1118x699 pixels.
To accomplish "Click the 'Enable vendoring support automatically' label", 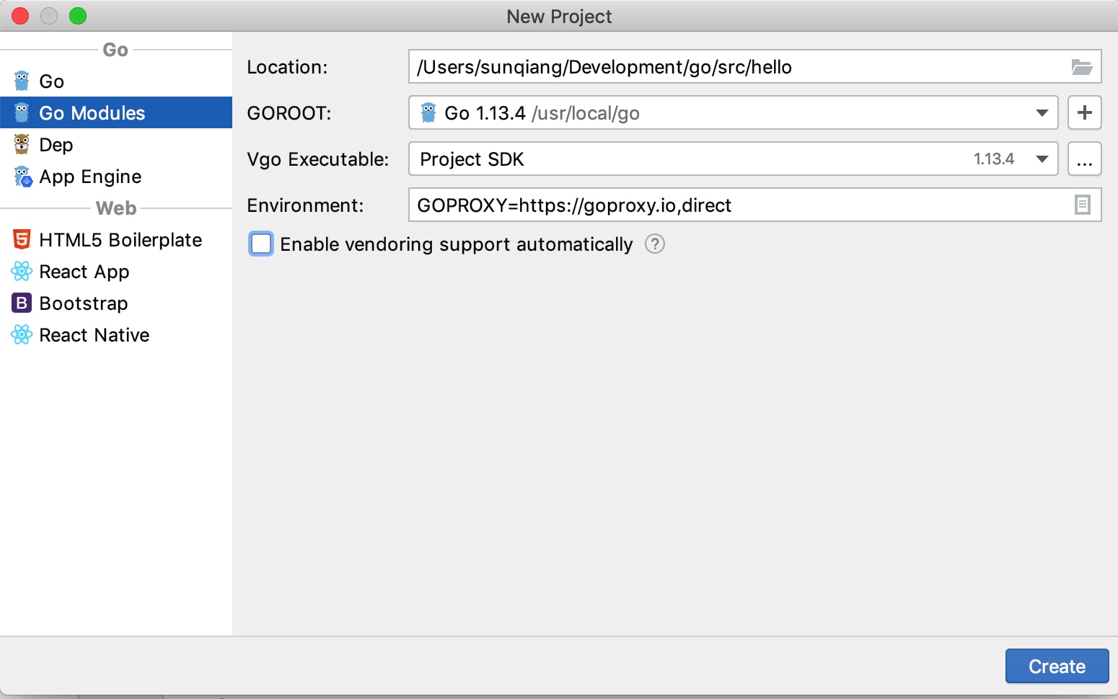I will 456,244.
